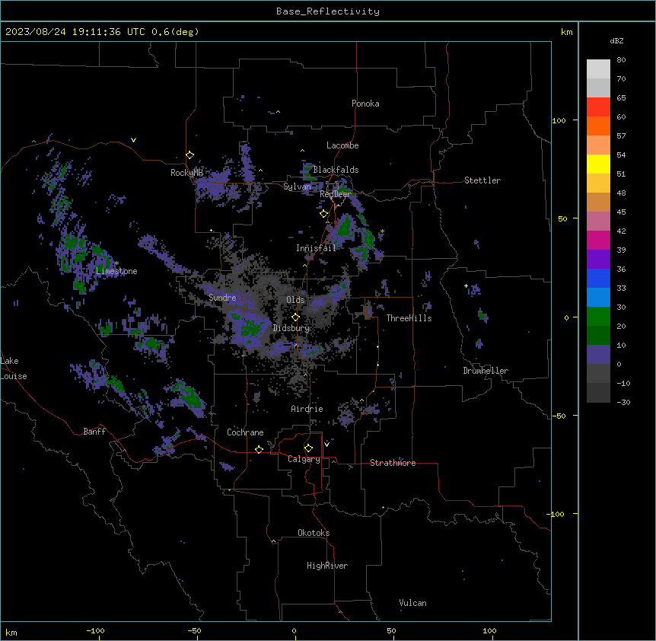Select the yellow diamond marker above Calgary label

point(308,448)
